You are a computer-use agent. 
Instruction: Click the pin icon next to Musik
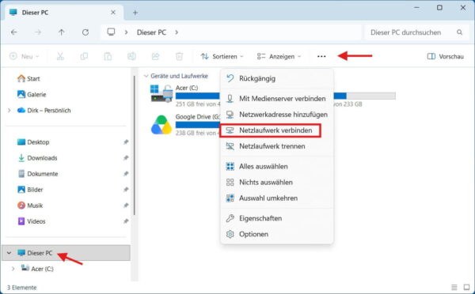(126, 205)
